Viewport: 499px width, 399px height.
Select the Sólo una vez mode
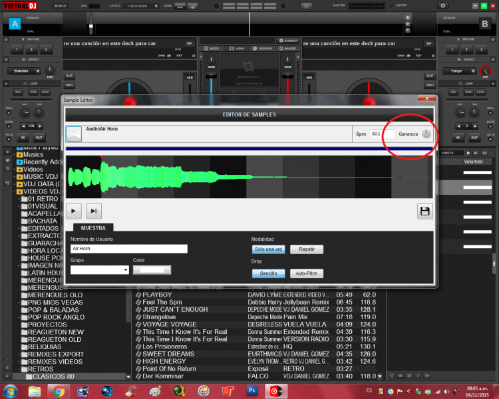[x=268, y=249]
